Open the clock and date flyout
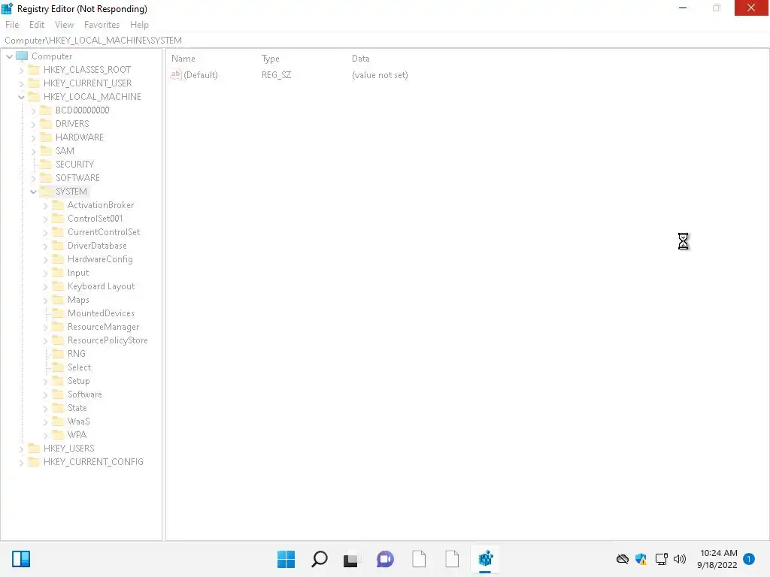This screenshot has width=770, height=577. tap(717, 559)
